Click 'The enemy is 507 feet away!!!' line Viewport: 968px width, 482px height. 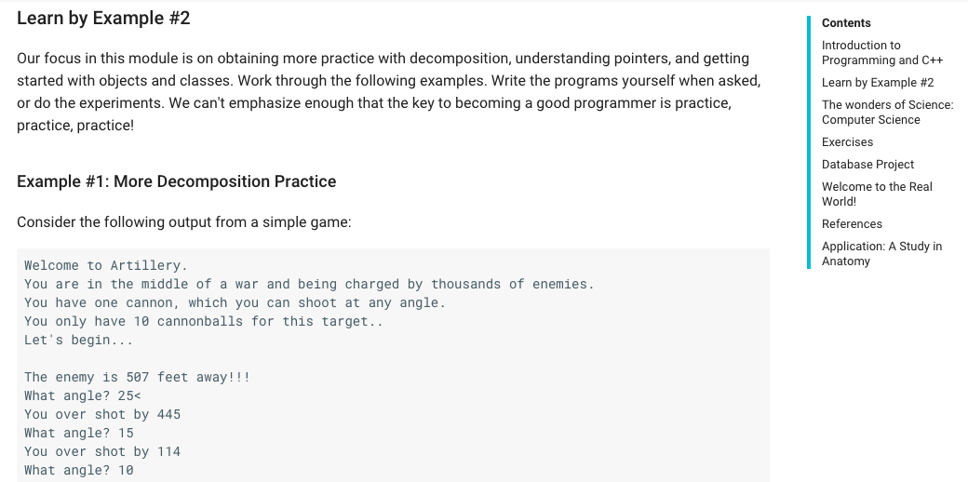point(137,377)
